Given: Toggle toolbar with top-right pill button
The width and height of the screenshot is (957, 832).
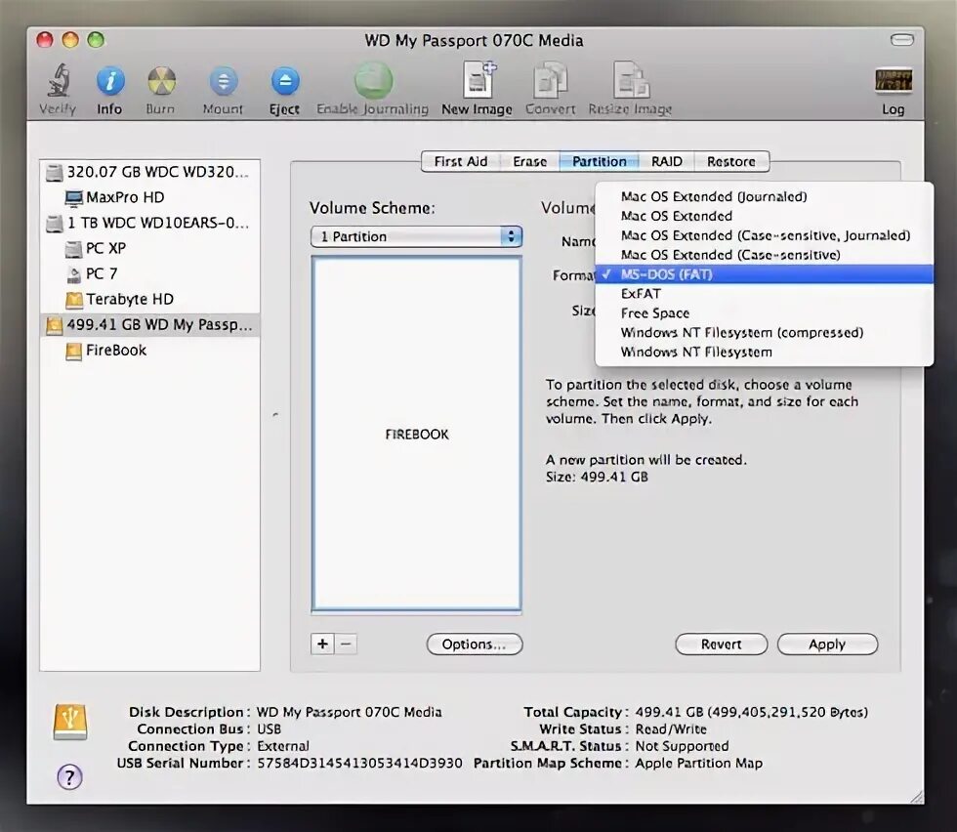Looking at the screenshot, I should [x=902, y=40].
